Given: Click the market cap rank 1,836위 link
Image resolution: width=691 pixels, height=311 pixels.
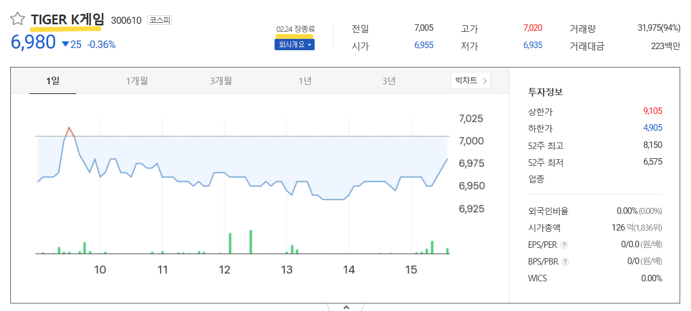Looking at the screenshot, I should 648,227.
